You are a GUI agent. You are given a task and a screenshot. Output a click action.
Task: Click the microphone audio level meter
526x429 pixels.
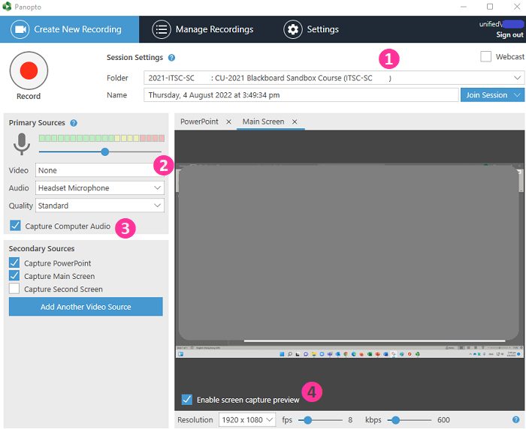coord(101,138)
